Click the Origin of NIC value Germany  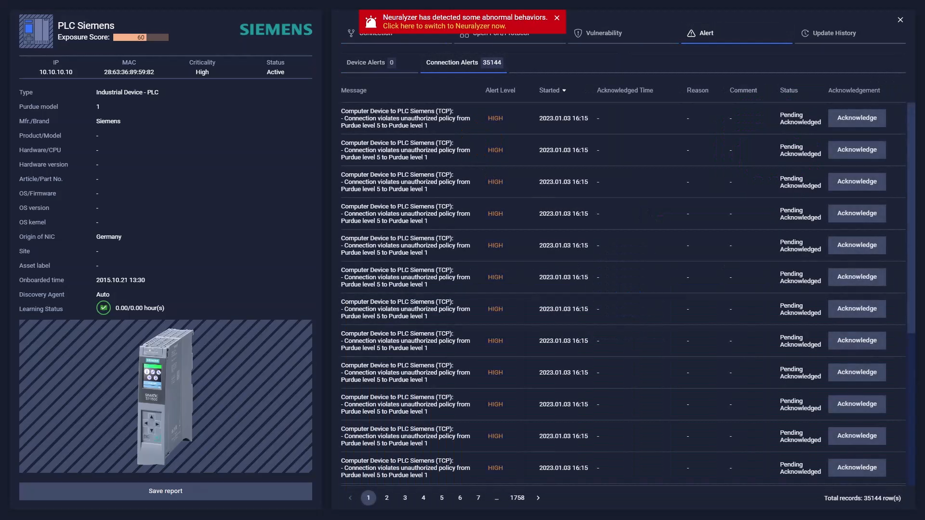pos(109,237)
